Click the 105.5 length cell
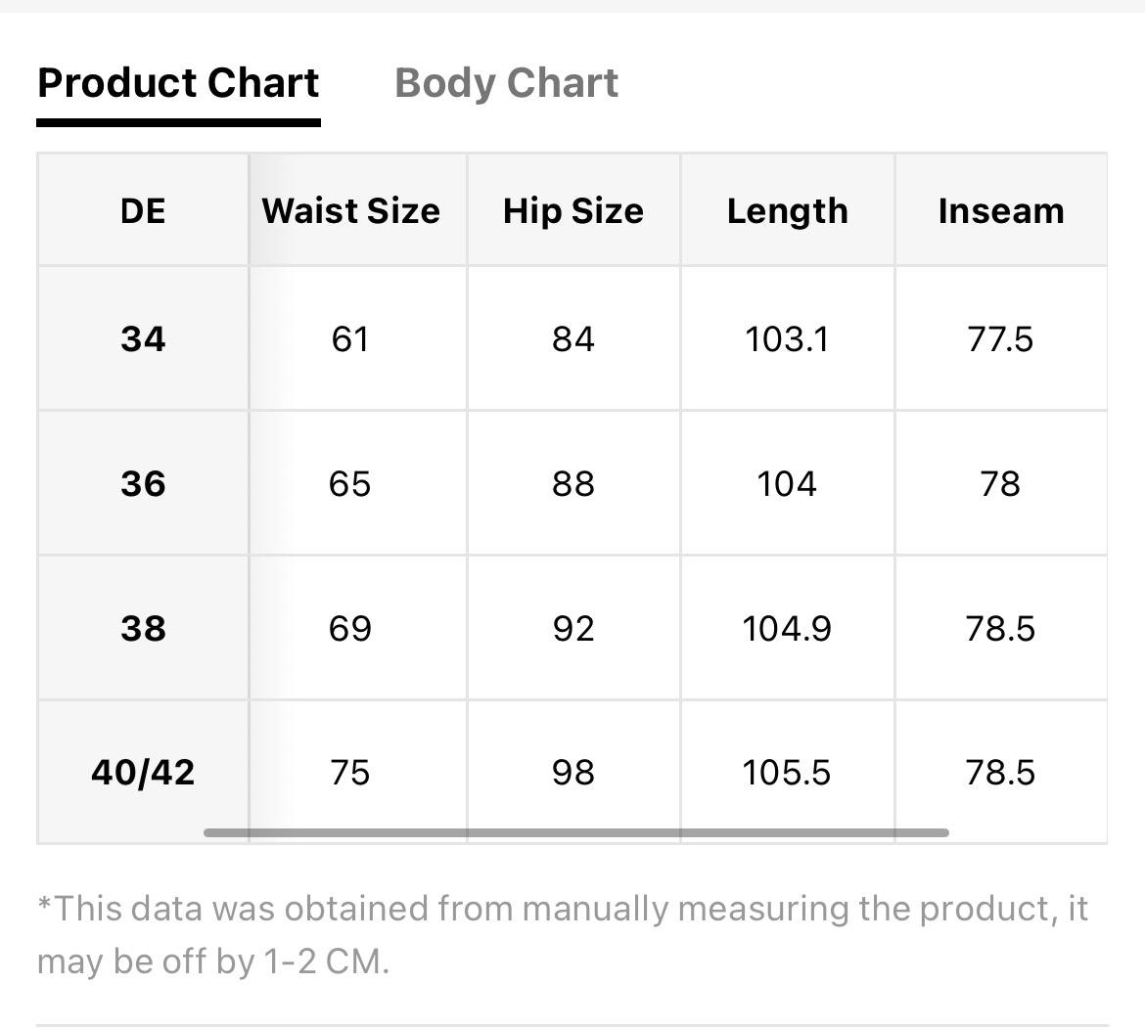Image resolution: width=1145 pixels, height=1028 pixels. tap(787, 772)
